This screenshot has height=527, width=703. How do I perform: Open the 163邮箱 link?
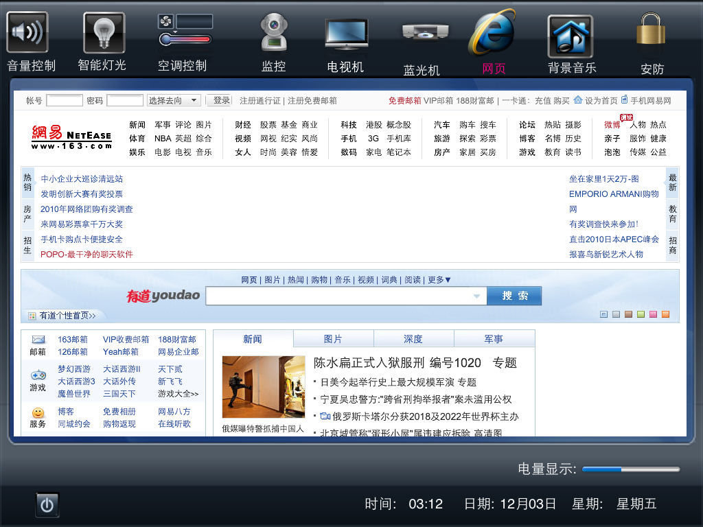[x=73, y=339]
